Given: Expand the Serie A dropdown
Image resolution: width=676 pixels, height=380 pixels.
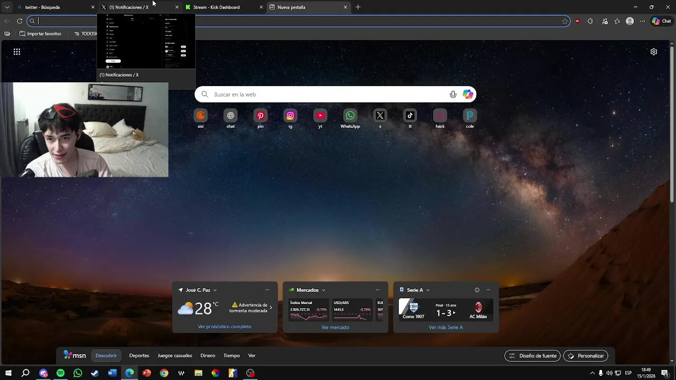Looking at the screenshot, I should coord(428,290).
